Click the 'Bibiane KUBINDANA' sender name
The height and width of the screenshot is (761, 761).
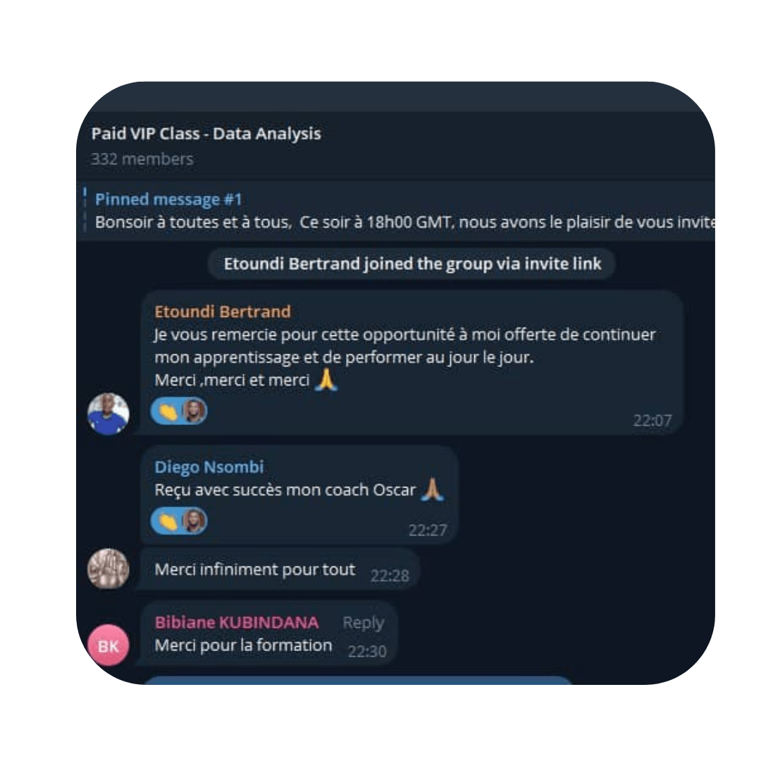click(x=237, y=622)
